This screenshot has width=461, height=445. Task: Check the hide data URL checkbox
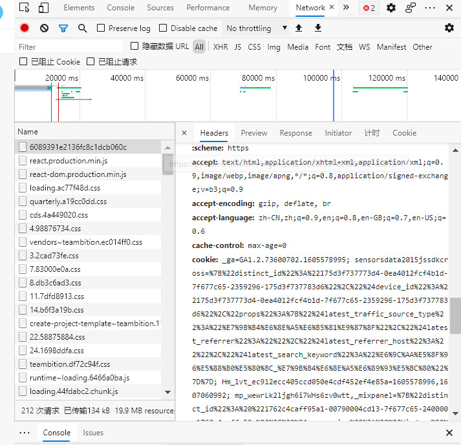coord(134,46)
